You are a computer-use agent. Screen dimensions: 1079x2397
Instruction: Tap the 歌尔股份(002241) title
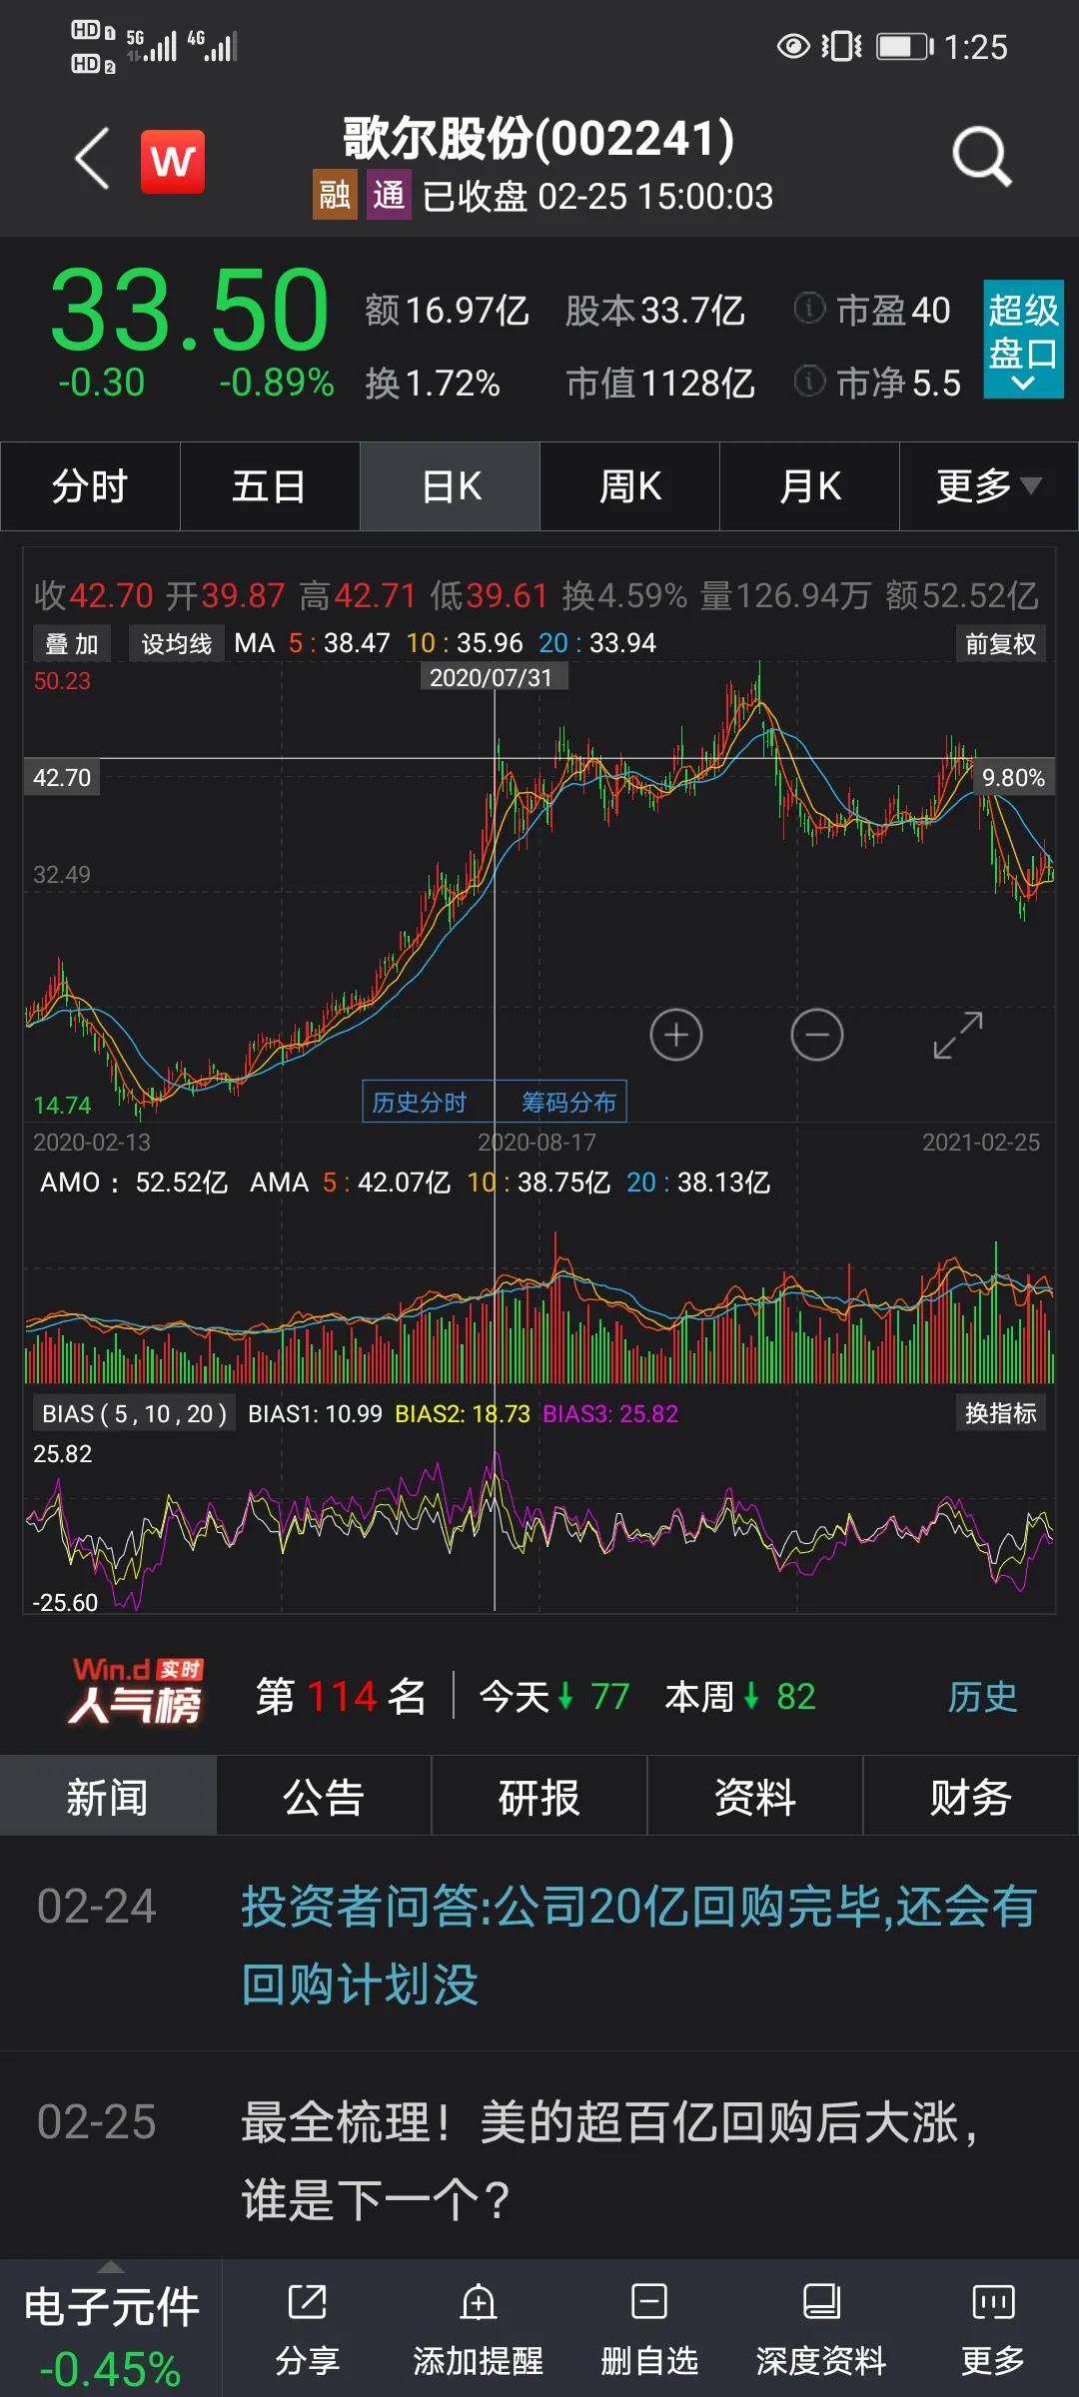(x=539, y=138)
